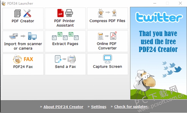187x113 pixels.
Task: Click the Twitter logo in the banner
Action: pyautogui.click(x=159, y=17)
